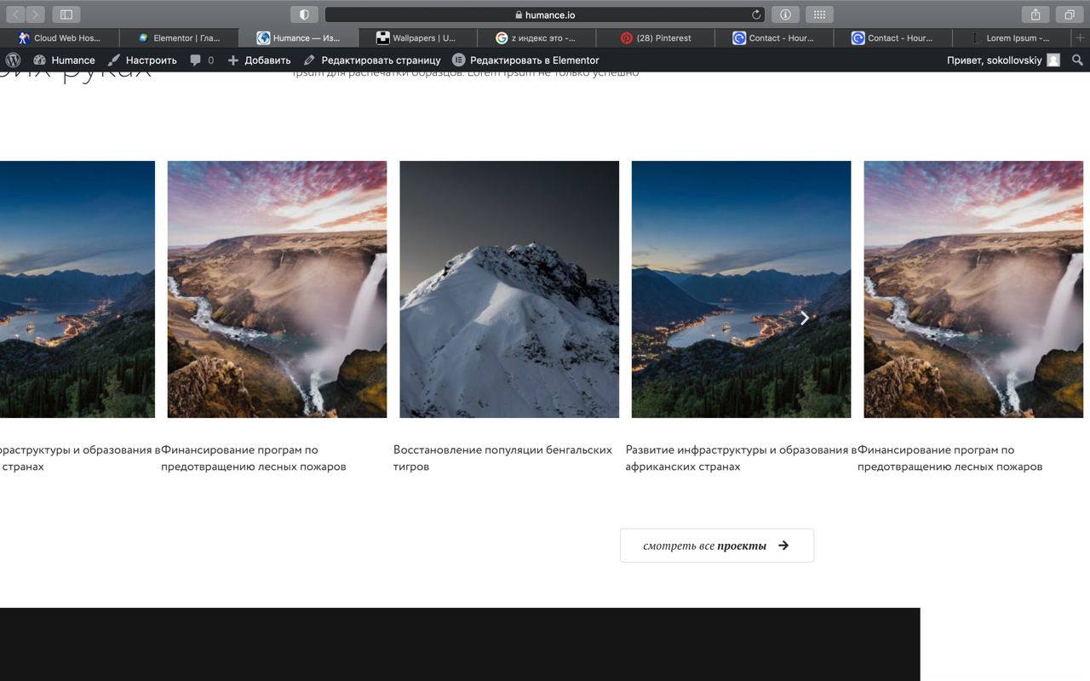Open the privacy shield report icon
The image size is (1090, 681).
(x=304, y=14)
